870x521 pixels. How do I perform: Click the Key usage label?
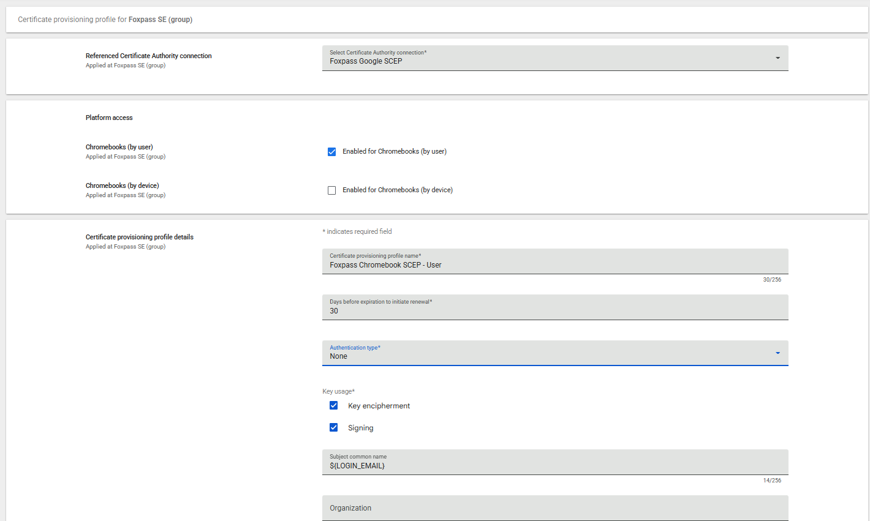[x=339, y=391]
